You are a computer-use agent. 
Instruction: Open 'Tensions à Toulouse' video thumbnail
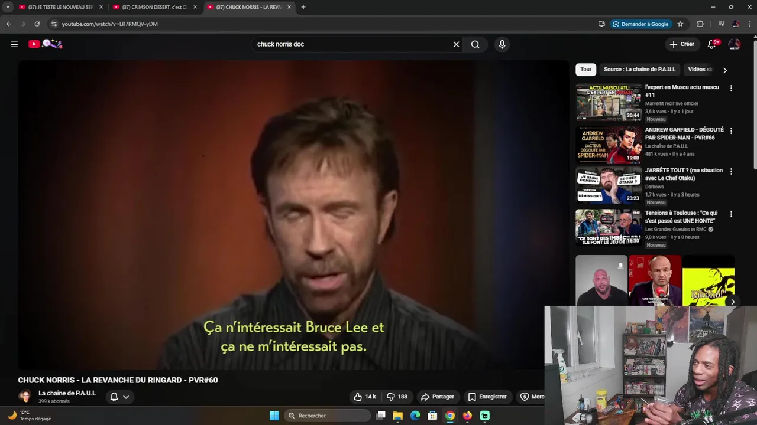coord(609,228)
